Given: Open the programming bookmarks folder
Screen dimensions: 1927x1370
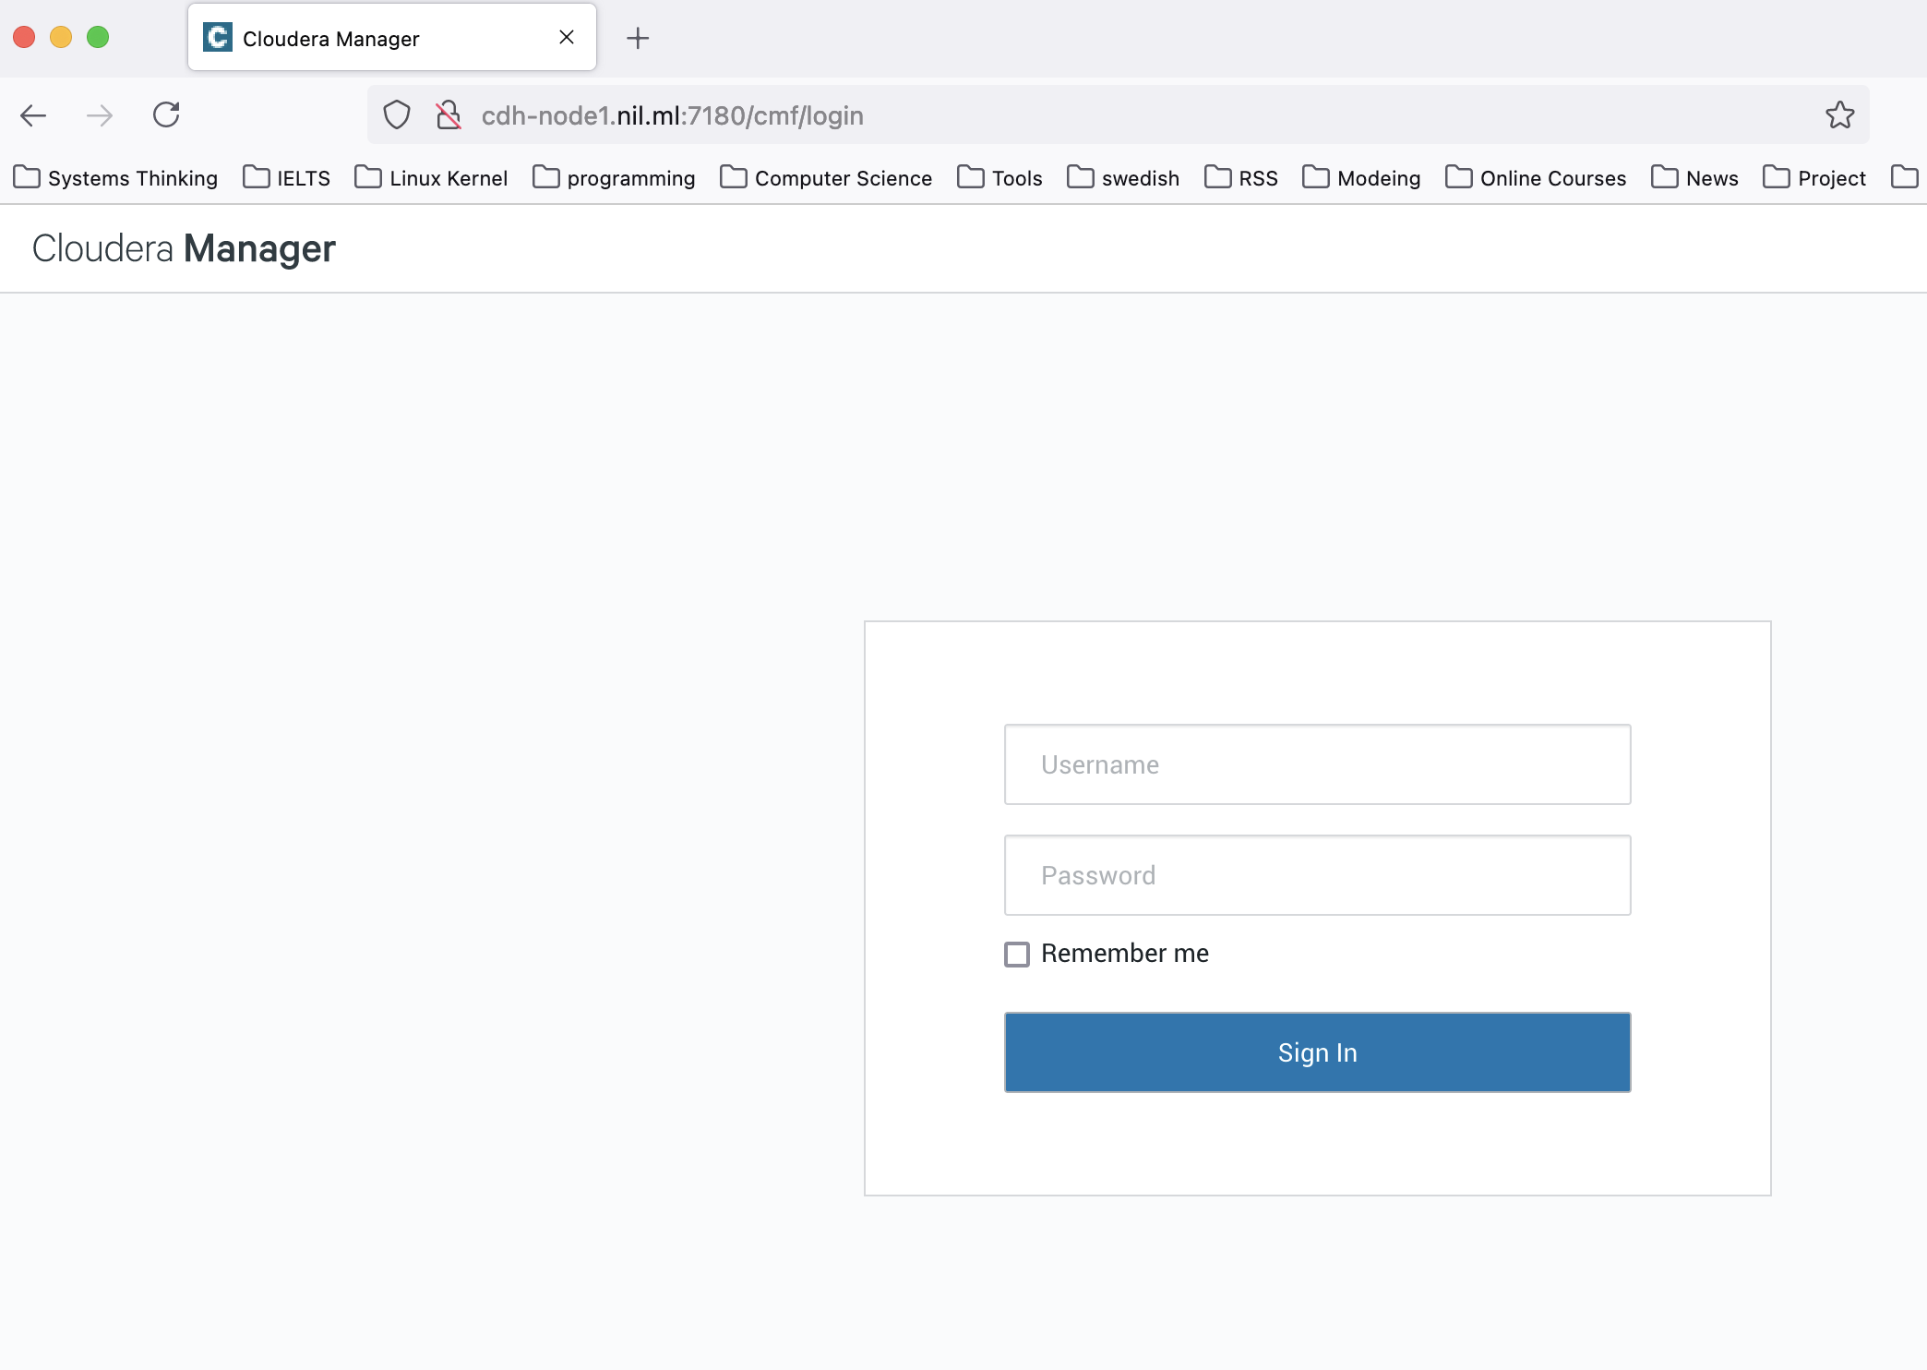Looking at the screenshot, I should (614, 177).
